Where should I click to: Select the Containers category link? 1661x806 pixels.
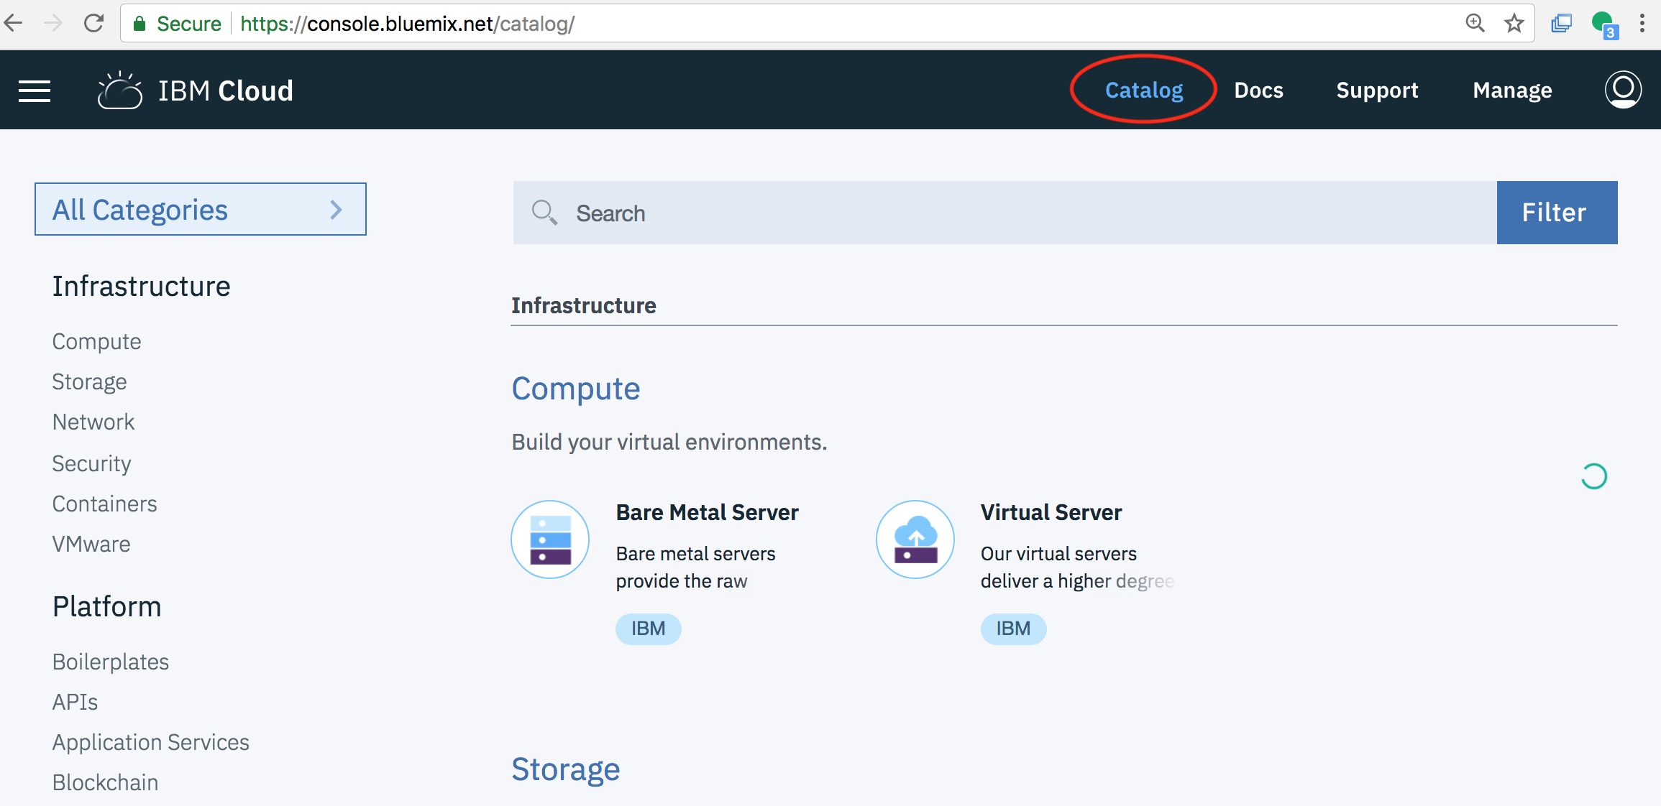(104, 504)
